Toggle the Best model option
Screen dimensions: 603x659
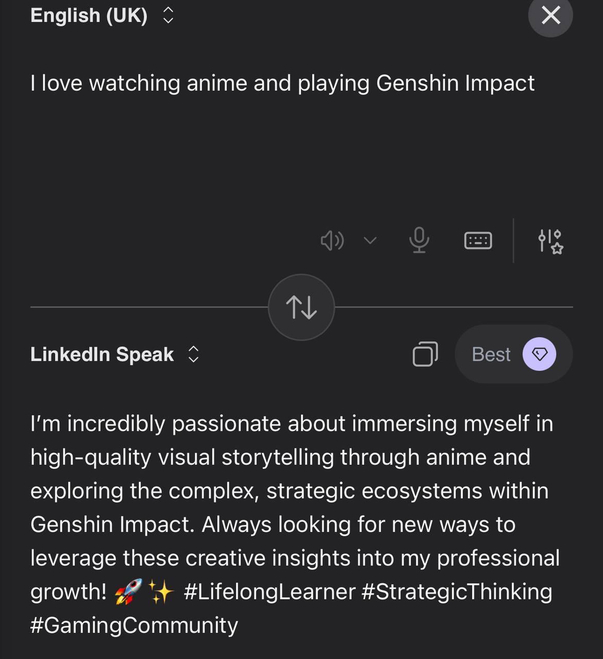point(491,354)
